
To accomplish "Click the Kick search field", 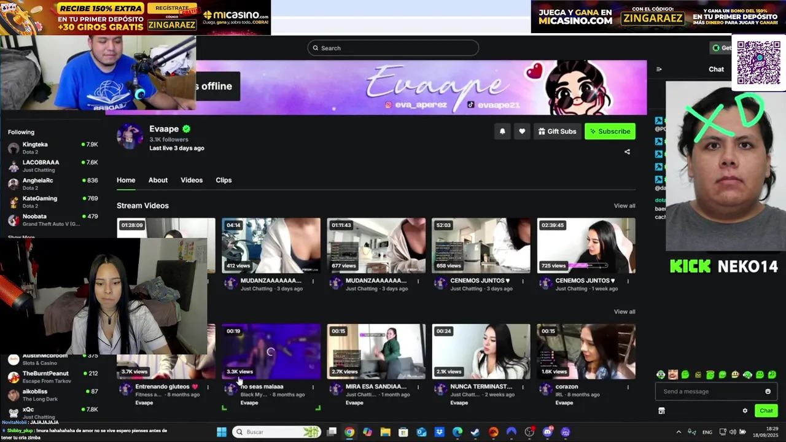I will [x=393, y=48].
